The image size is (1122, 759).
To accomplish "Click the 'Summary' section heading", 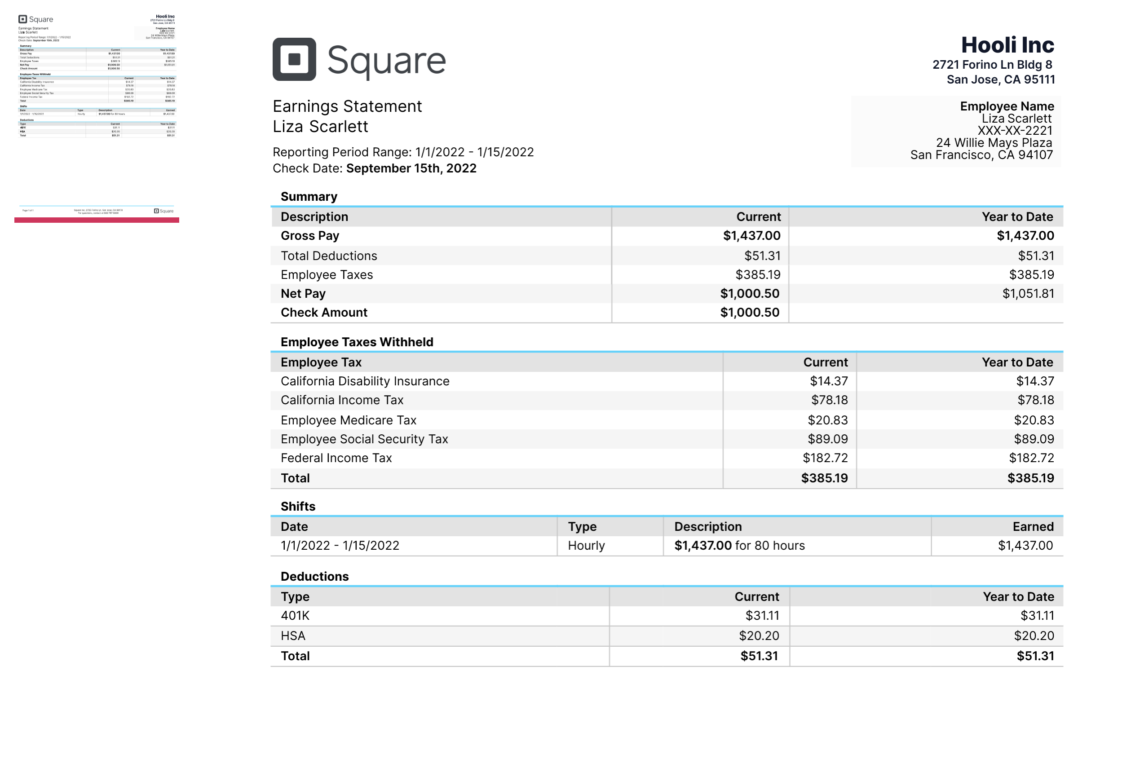I will pyautogui.click(x=309, y=197).
